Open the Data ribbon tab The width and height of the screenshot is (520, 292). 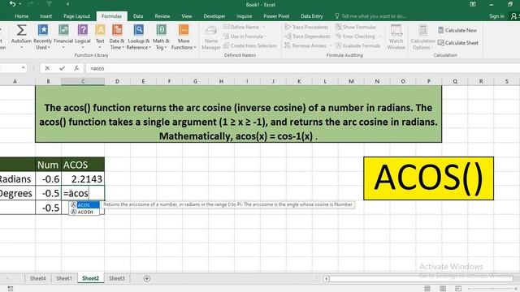138,16
